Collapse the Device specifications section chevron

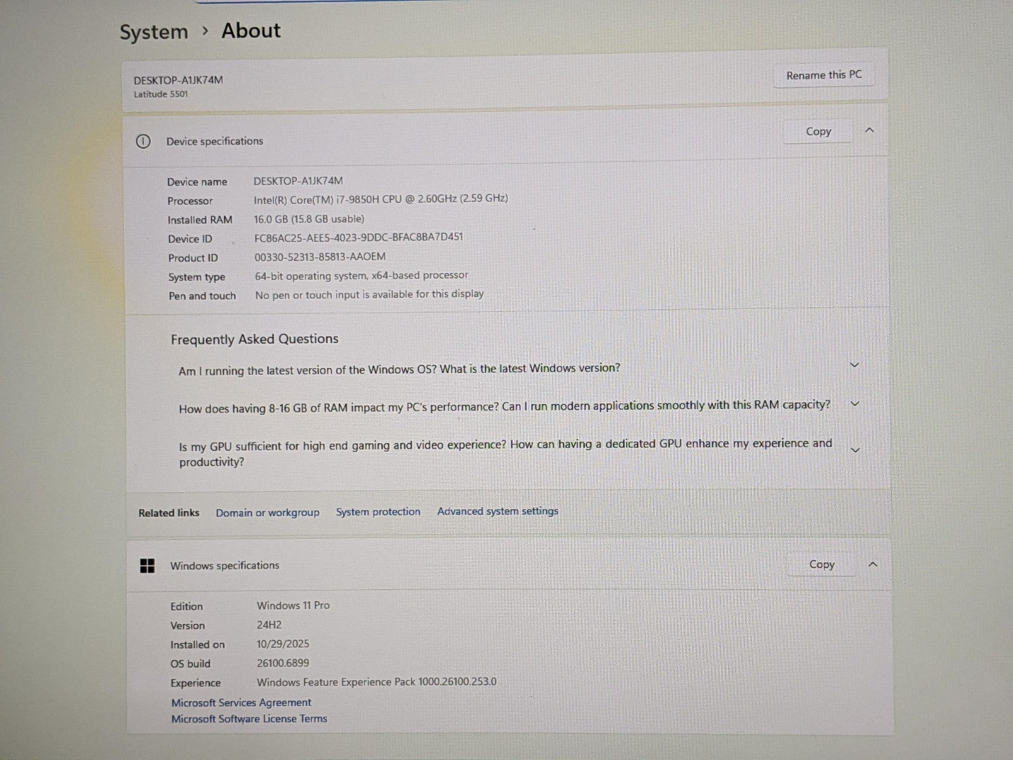(x=869, y=130)
